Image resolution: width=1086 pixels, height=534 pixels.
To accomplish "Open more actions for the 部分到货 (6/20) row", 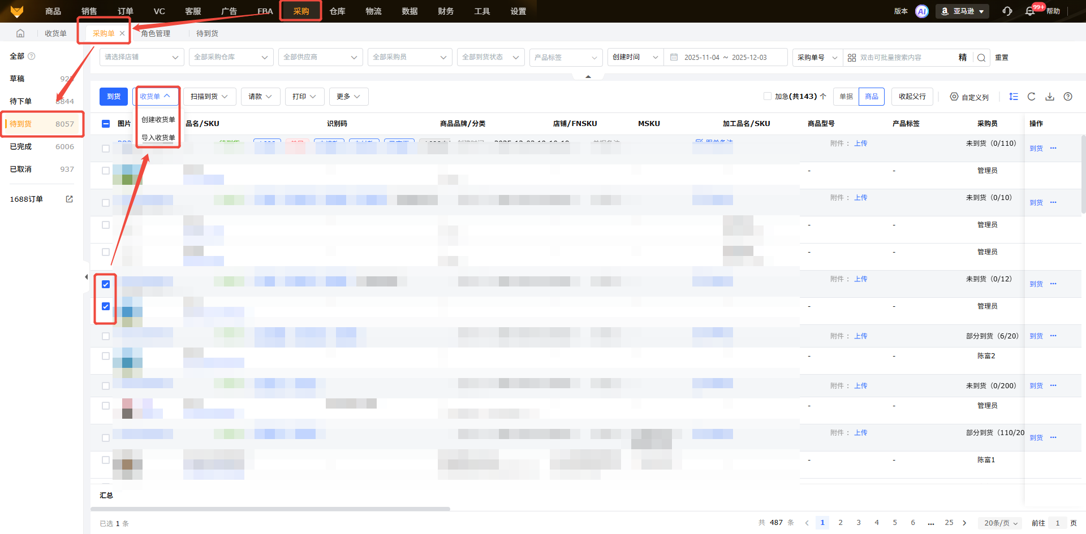I will pos(1053,336).
